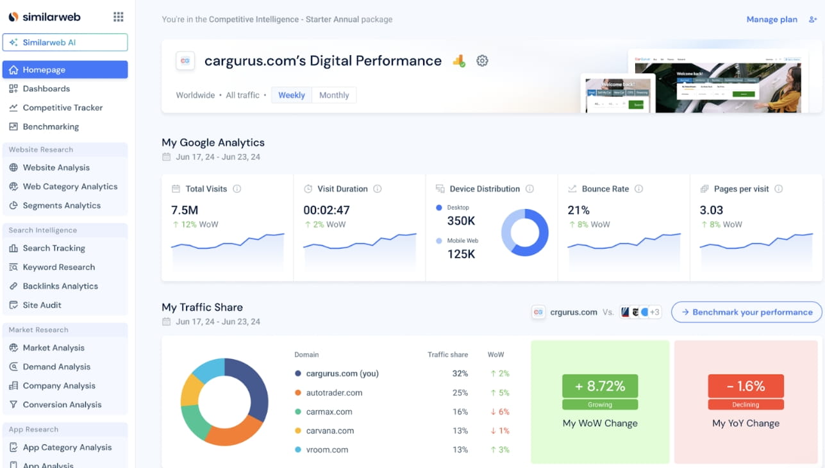The width and height of the screenshot is (825, 468).
Task: Open the All traffic filter
Action: pos(242,94)
